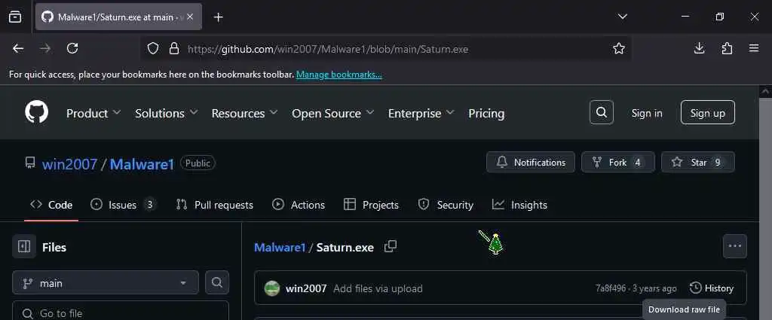Switch to the Code tab
Viewport: 772px width, 320px height.
(51, 205)
